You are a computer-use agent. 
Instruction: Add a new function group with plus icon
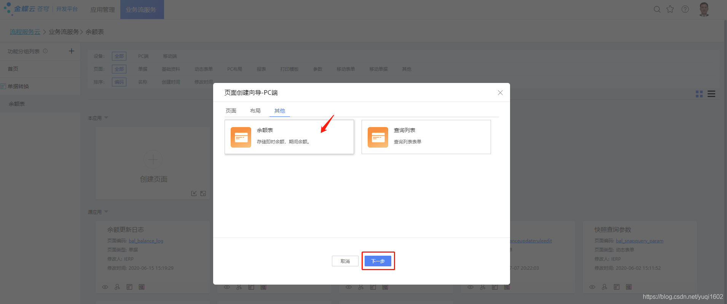tap(72, 51)
